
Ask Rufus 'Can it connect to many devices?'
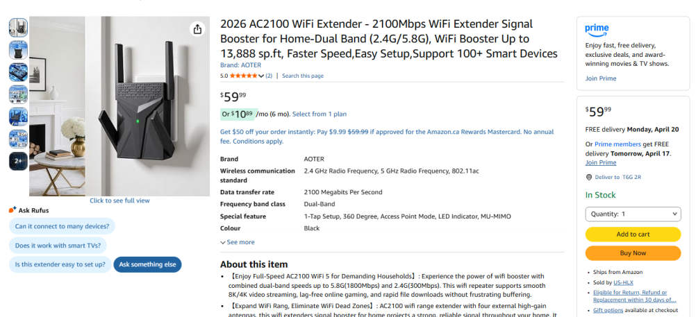(x=62, y=226)
